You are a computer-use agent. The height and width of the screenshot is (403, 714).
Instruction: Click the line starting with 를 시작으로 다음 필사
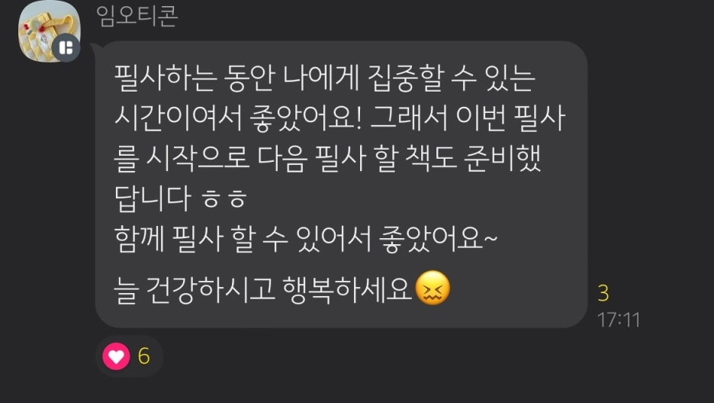(x=327, y=159)
